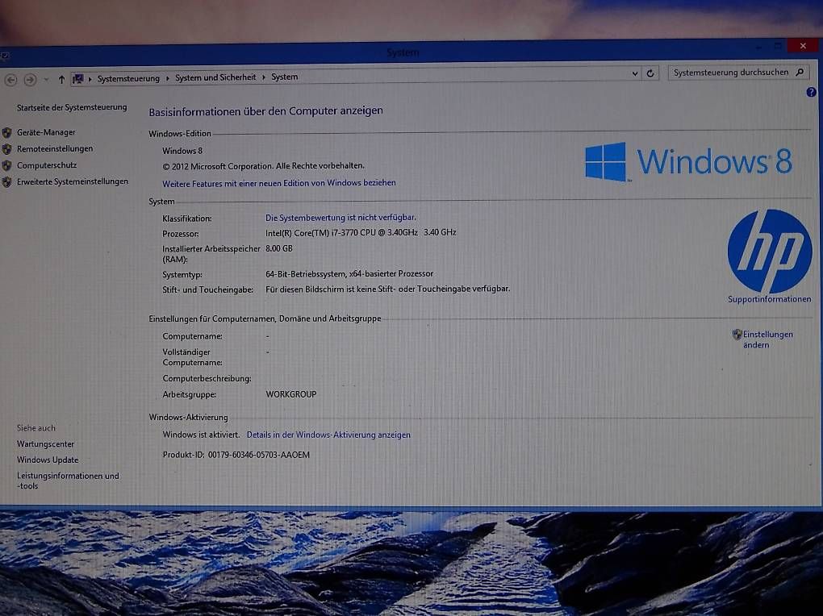Open Windows Update link
This screenshot has width=823, height=616.
48,460
